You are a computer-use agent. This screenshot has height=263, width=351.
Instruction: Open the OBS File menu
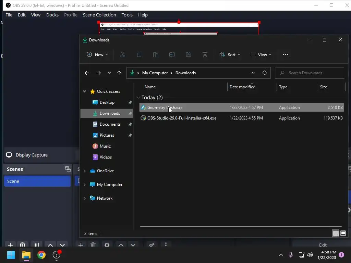click(9, 15)
